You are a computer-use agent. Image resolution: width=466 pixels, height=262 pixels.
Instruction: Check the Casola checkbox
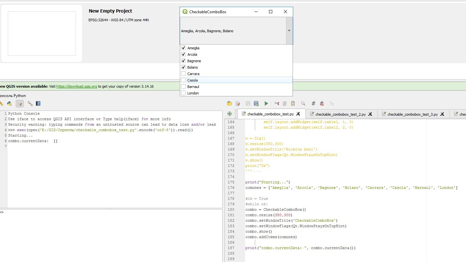pyautogui.click(x=183, y=80)
